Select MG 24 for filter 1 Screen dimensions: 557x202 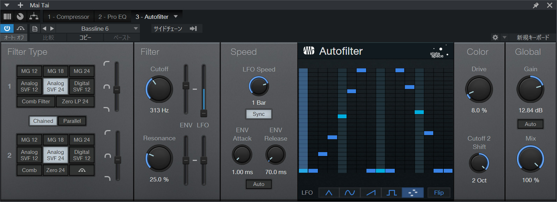[82, 71]
